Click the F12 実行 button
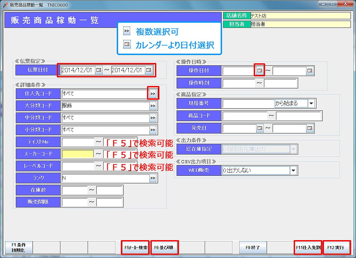 point(336,247)
